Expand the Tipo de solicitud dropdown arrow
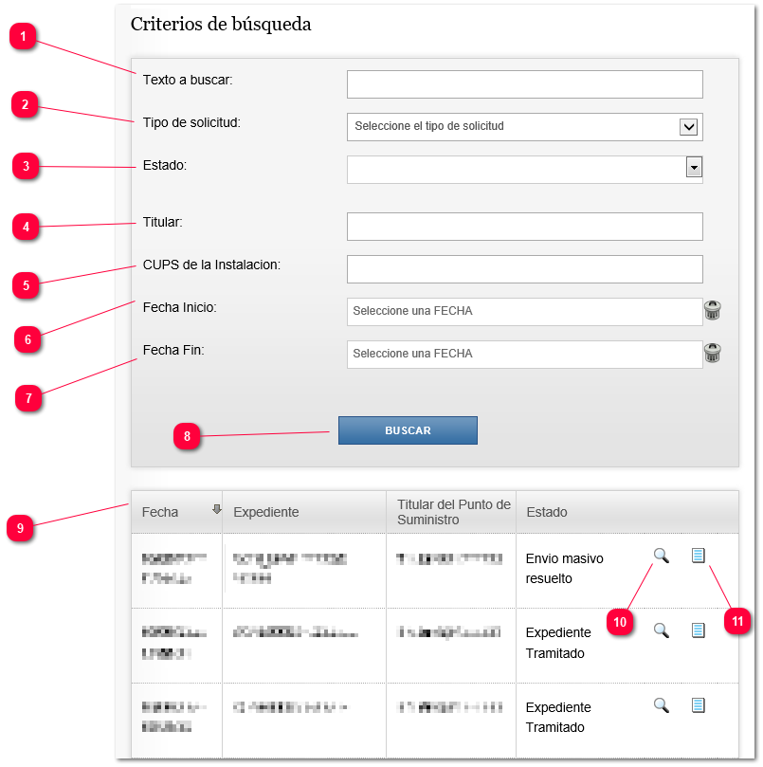Viewport: 763px width, 767px height. click(688, 127)
